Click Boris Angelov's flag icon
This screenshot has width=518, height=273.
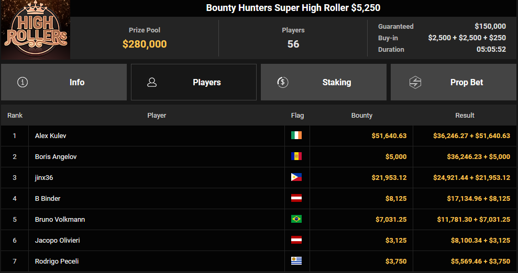[x=296, y=156]
